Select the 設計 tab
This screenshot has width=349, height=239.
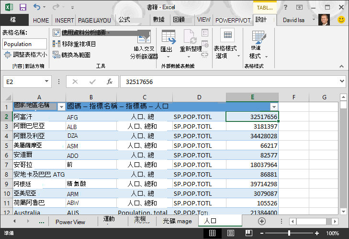(x=261, y=20)
